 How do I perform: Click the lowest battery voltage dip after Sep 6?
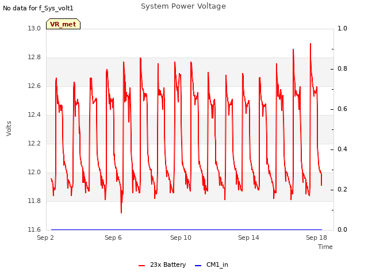121,213
